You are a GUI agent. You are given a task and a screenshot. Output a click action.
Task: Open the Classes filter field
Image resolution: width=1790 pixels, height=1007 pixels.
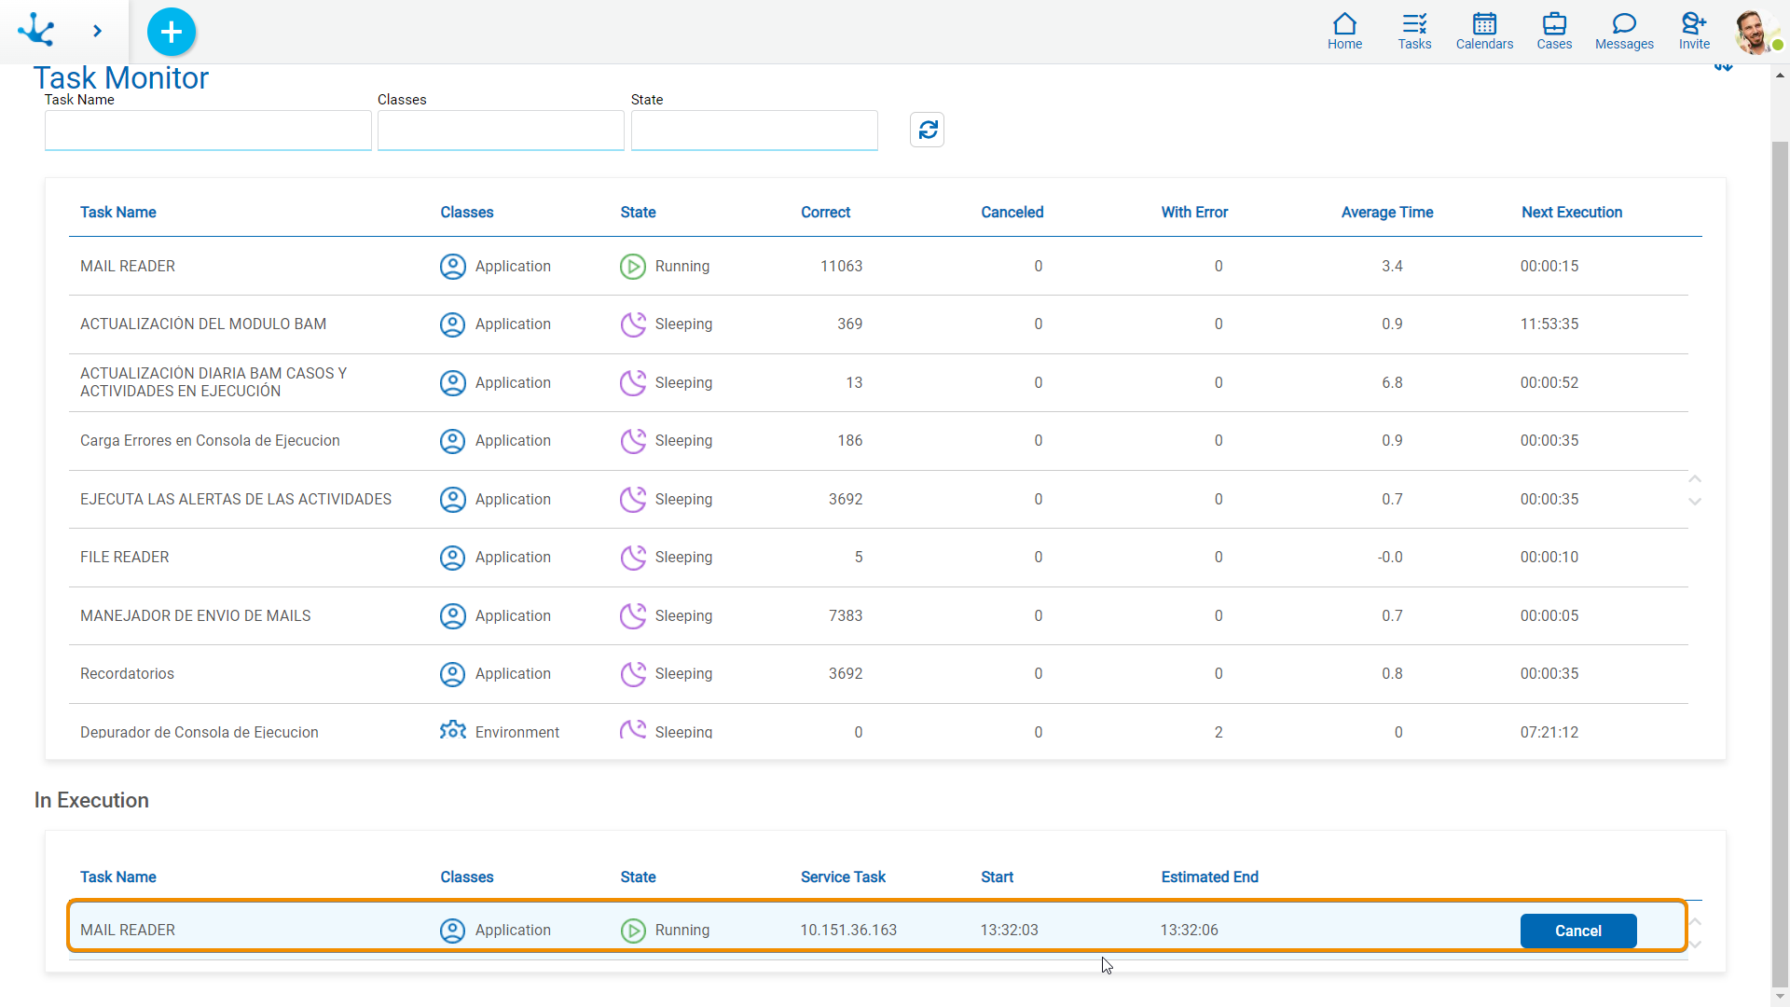pyautogui.click(x=501, y=130)
